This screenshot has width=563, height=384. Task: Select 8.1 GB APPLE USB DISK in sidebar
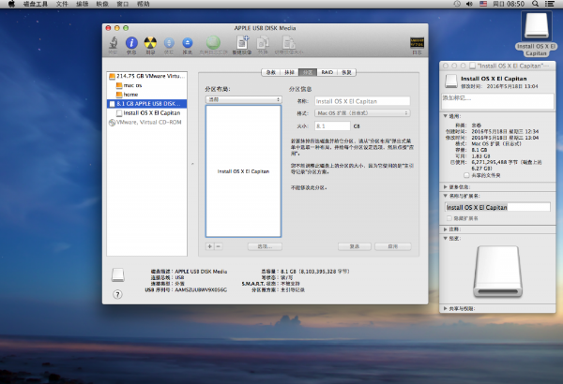pos(147,104)
